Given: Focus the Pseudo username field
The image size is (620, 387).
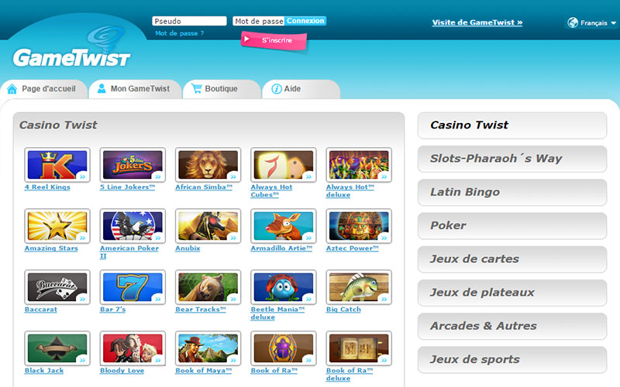Looking at the screenshot, I should 189,21.
